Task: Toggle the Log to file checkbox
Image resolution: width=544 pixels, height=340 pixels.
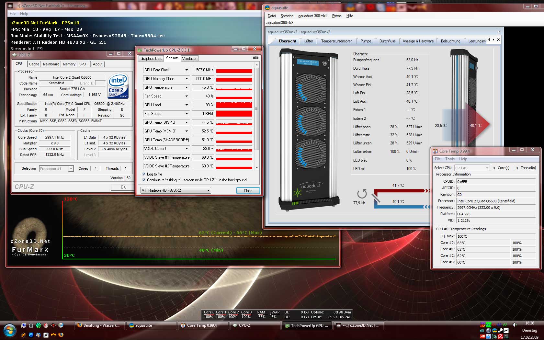Action: 144,174
